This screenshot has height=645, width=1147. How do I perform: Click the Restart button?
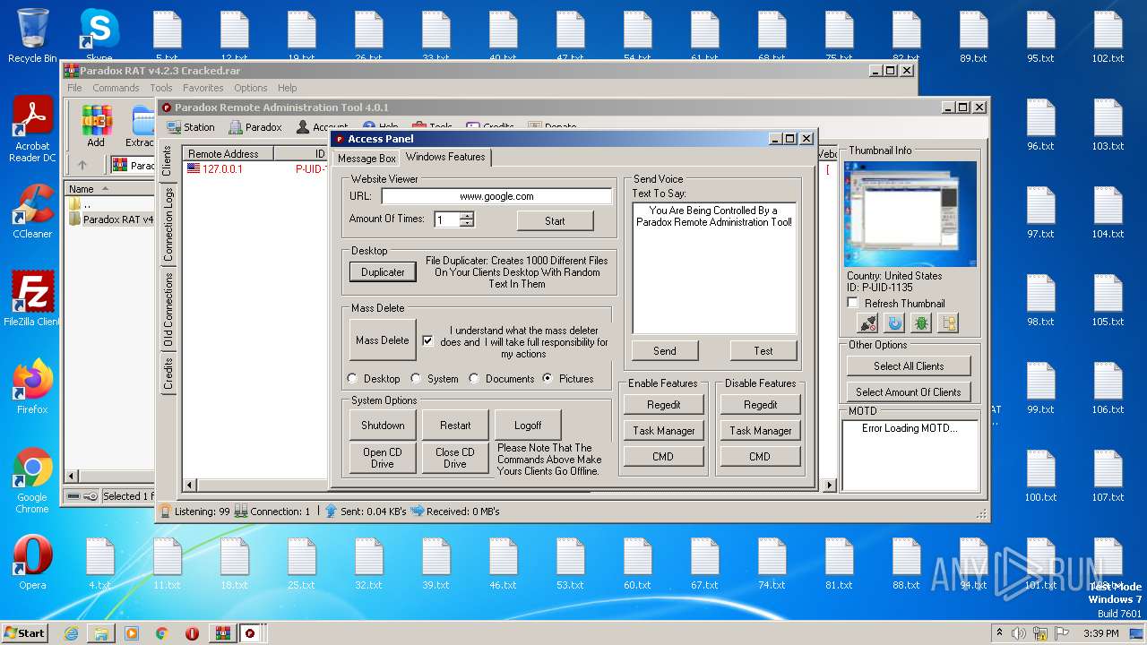click(455, 425)
